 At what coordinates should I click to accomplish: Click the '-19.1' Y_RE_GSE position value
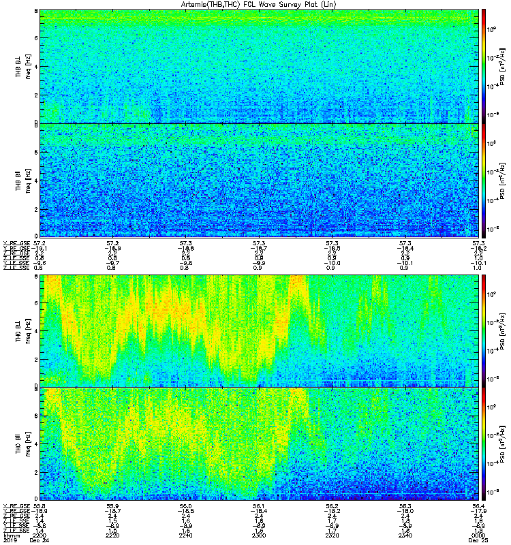[39, 248]
